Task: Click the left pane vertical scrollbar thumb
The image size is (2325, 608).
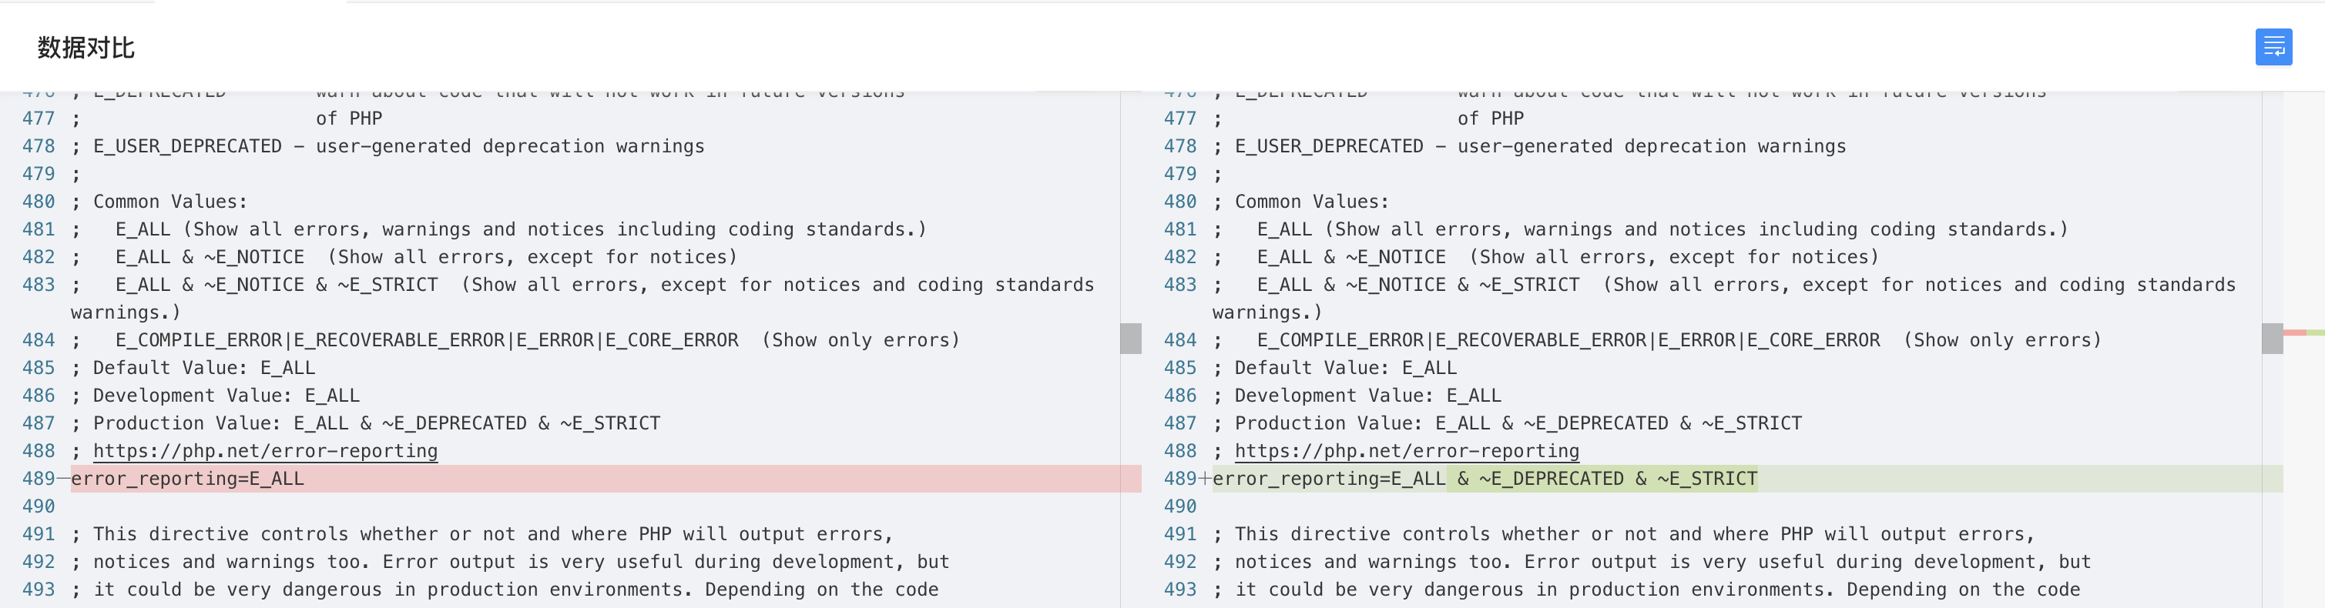Action: (x=1130, y=339)
